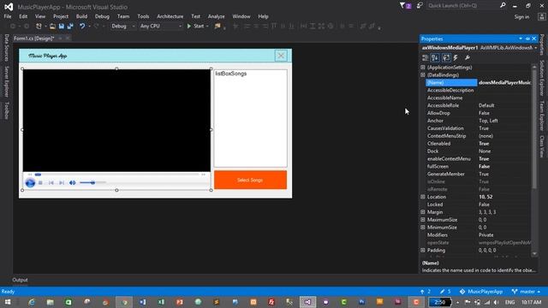Click the Events lightning bolt icon
Screen dimensions: 548x308
[456, 58]
